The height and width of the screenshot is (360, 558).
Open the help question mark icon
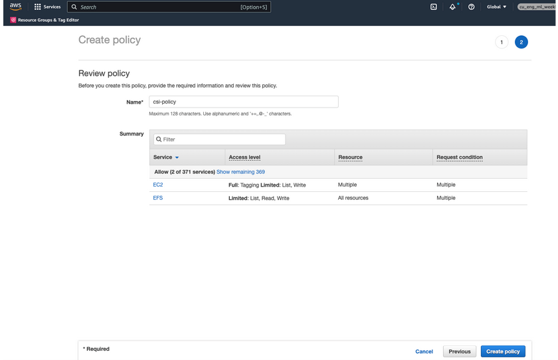[x=471, y=7]
